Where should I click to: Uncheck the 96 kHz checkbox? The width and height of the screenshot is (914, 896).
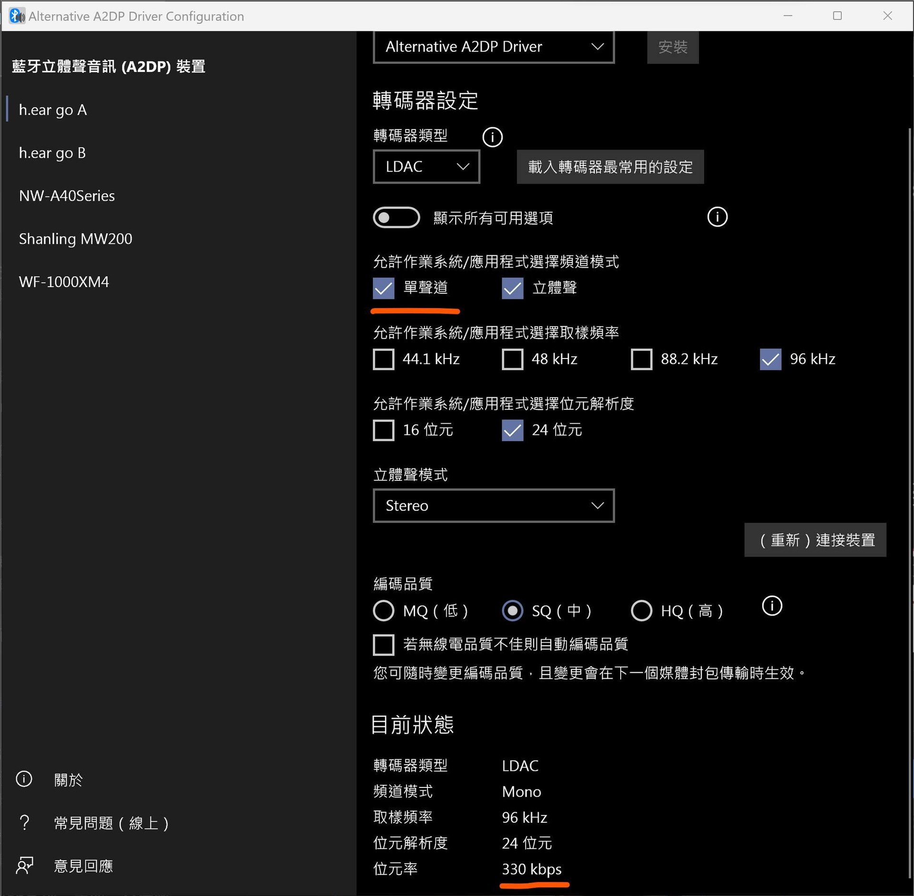(x=770, y=359)
